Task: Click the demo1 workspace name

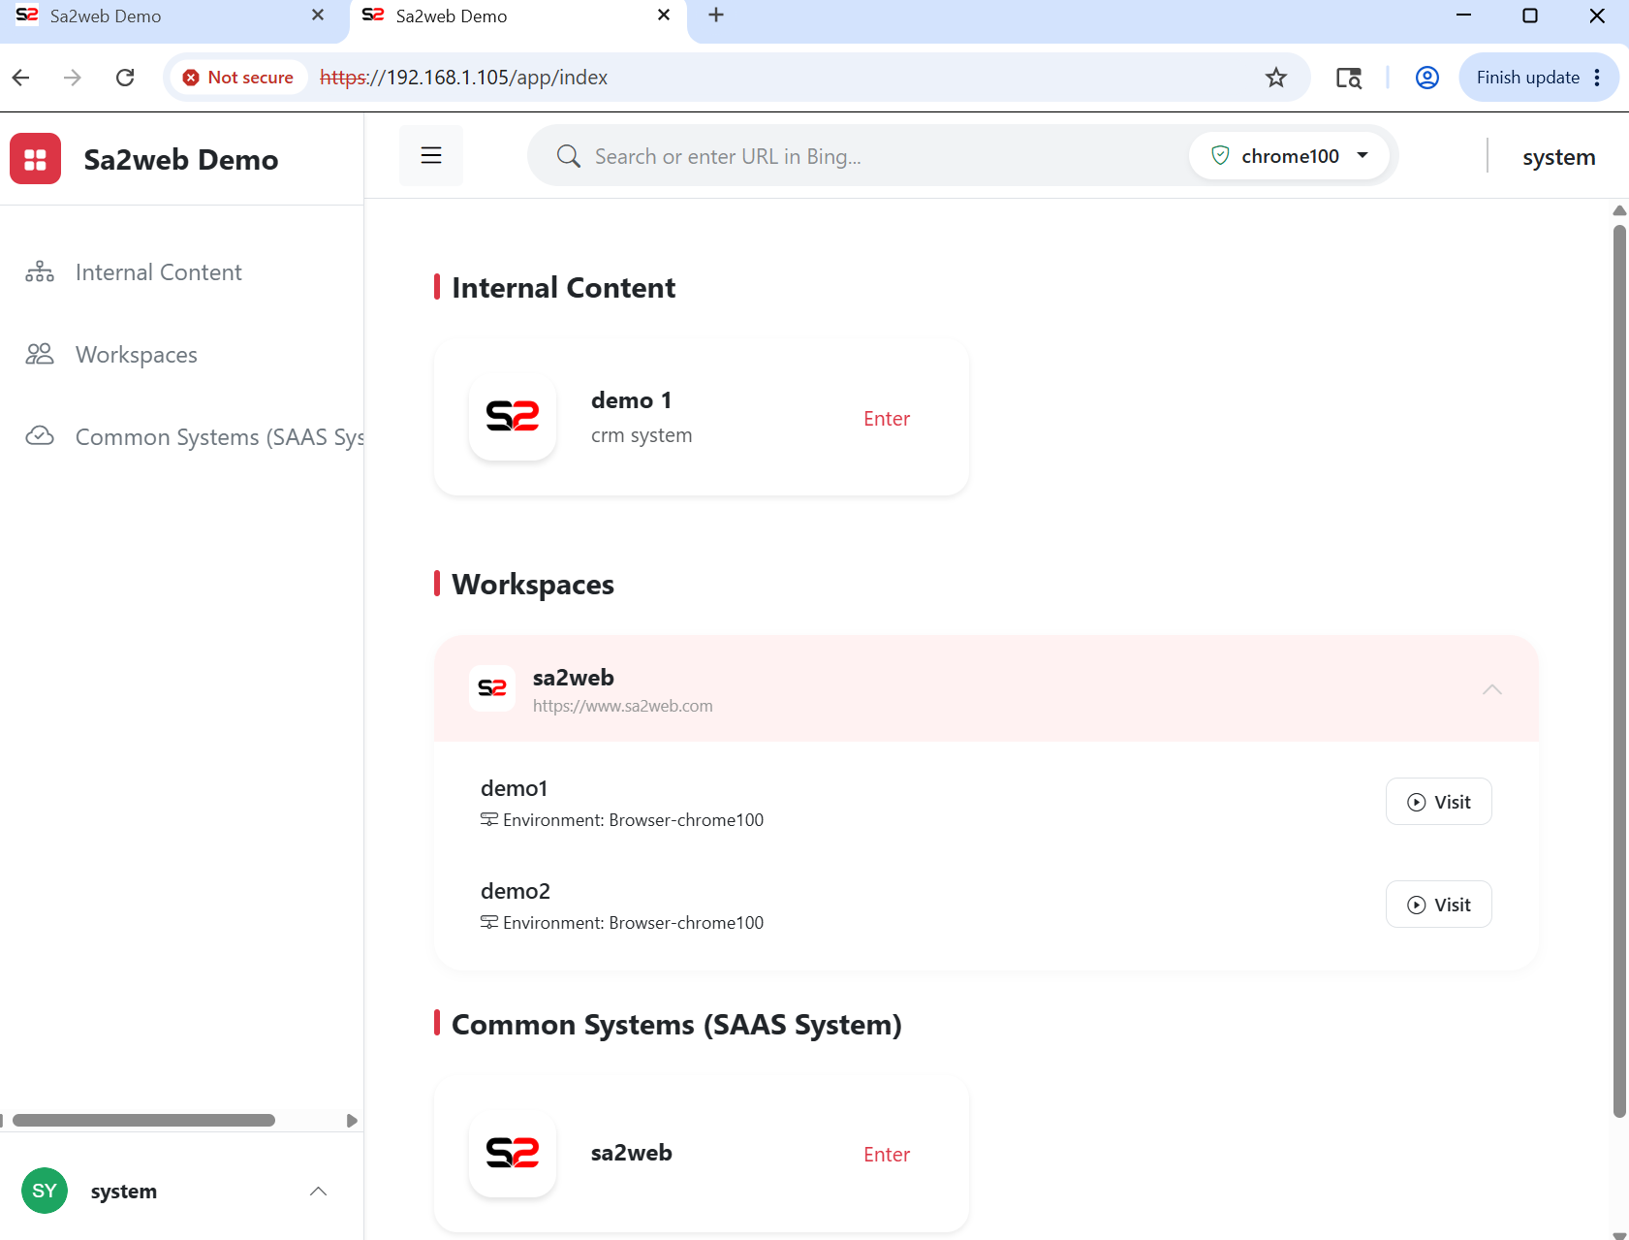Action: [x=515, y=788]
